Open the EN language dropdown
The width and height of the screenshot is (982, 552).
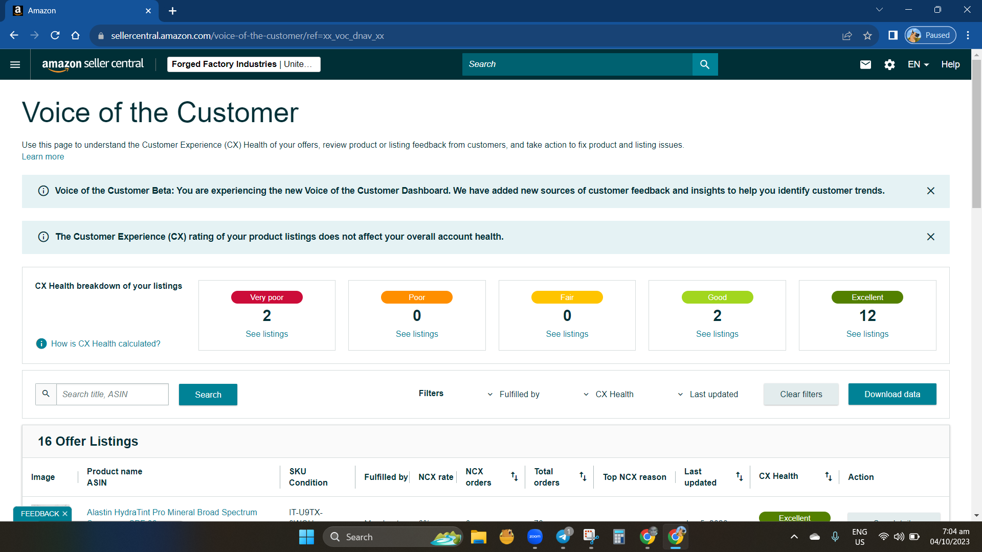[918, 64]
